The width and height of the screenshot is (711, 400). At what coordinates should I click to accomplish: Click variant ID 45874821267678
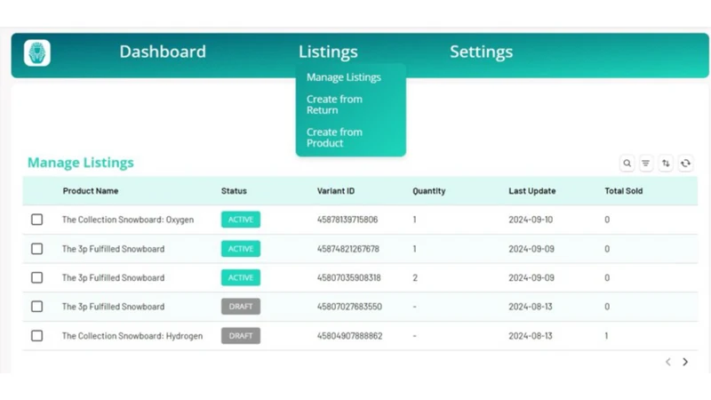pyautogui.click(x=348, y=249)
